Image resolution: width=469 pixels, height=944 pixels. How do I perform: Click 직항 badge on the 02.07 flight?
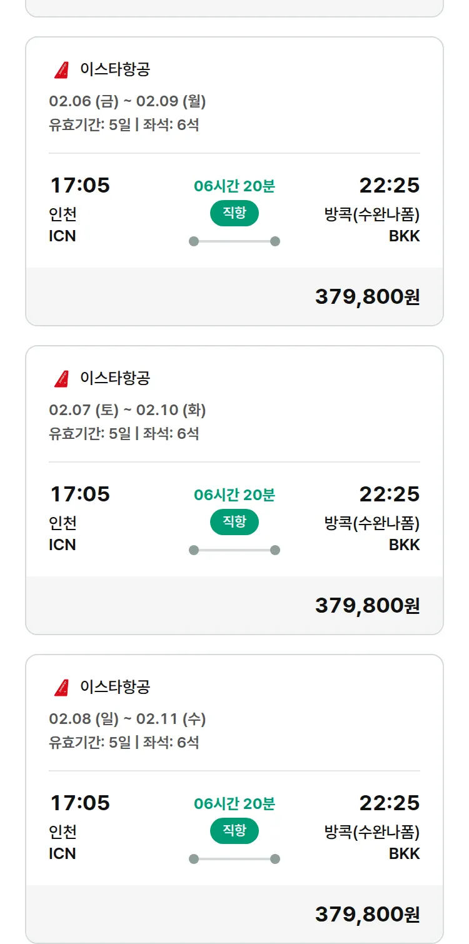point(234,522)
